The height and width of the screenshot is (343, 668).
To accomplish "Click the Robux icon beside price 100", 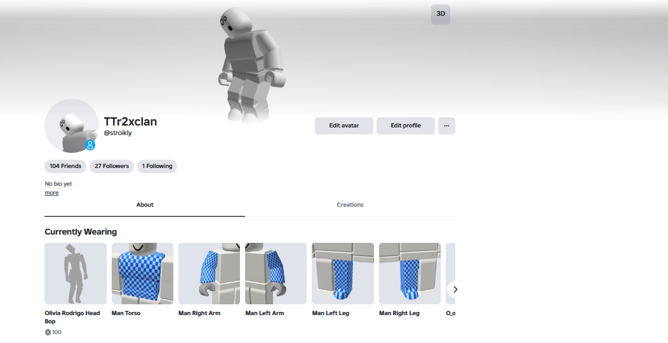I will [x=48, y=332].
